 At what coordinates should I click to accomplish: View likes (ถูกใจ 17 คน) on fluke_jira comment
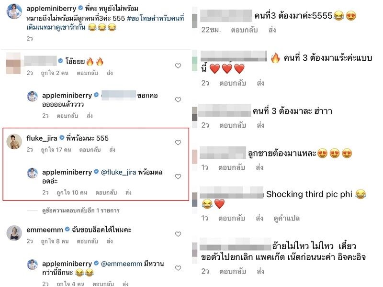(x=56, y=150)
